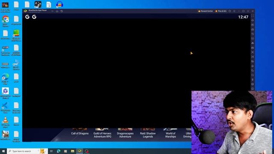Open BlueStacks hamburger menu
Image resolution: width=274 pixels, height=154 pixels.
[234, 11]
